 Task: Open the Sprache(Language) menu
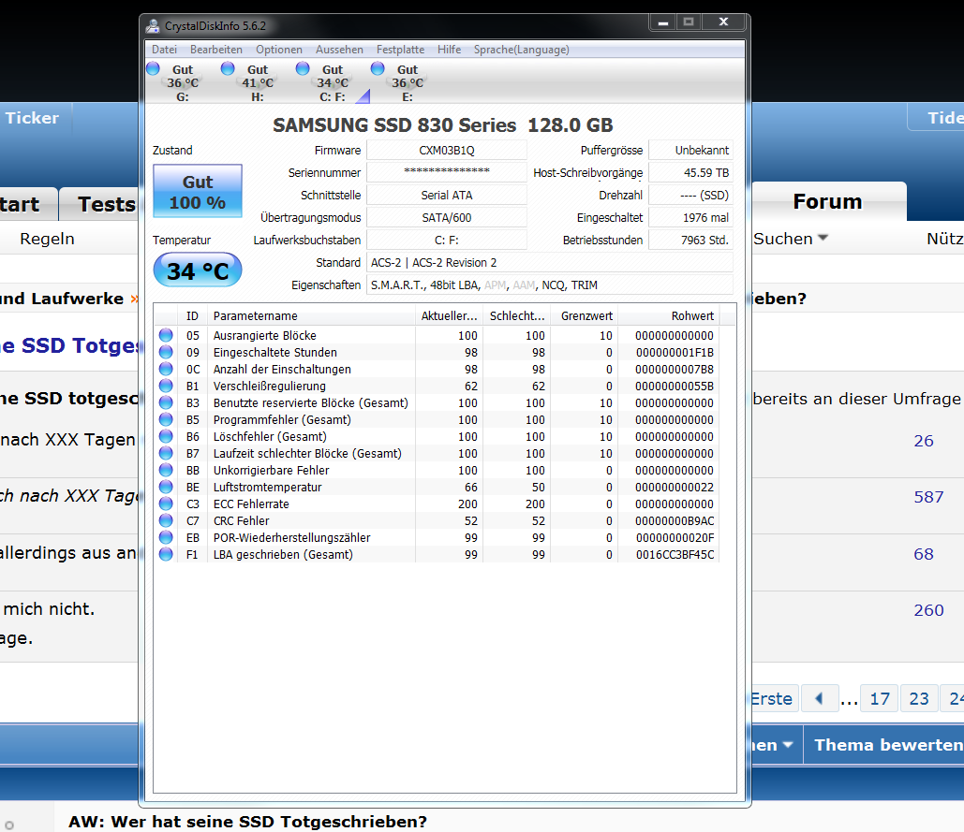(521, 50)
